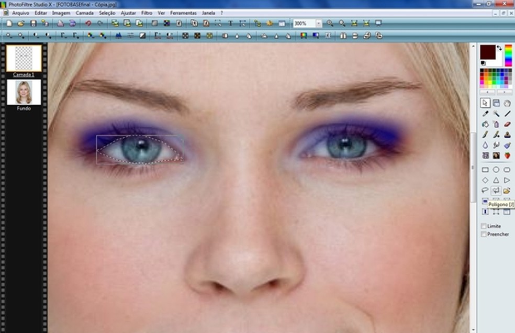
Task: Save the image using floppy icon
Action: click(33, 24)
